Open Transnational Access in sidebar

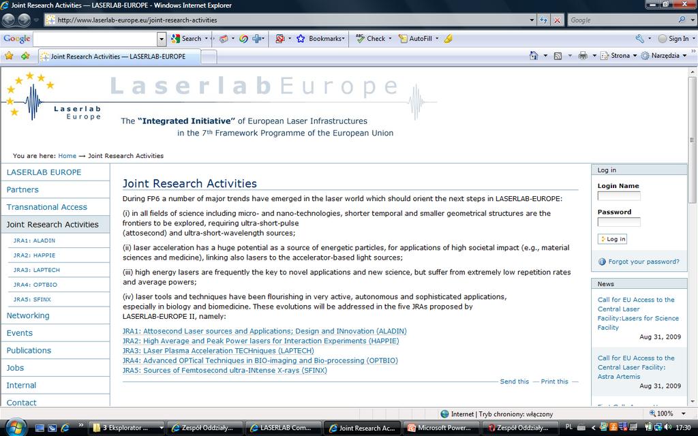pyautogui.click(x=47, y=207)
